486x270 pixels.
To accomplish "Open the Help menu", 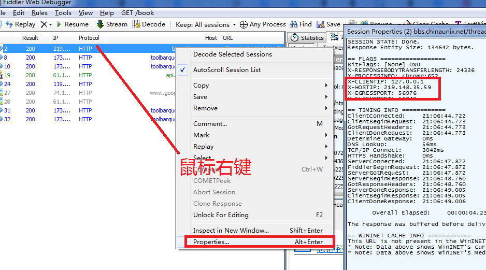I will click(x=107, y=13).
